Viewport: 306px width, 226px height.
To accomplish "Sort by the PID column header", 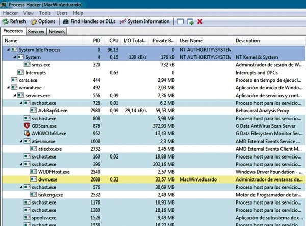I will (93, 41).
